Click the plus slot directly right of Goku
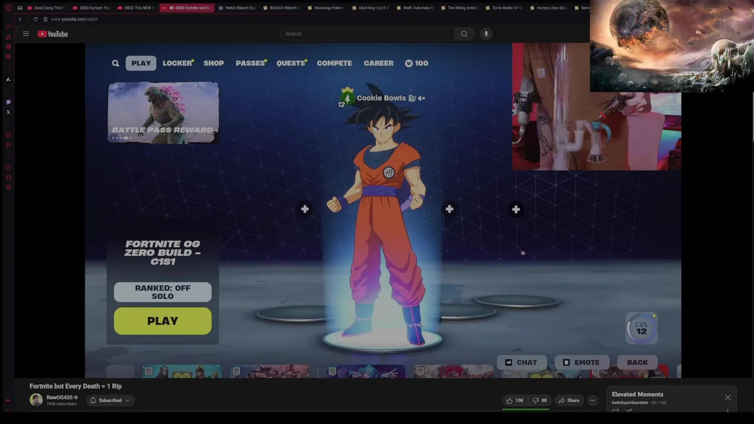 click(x=449, y=209)
